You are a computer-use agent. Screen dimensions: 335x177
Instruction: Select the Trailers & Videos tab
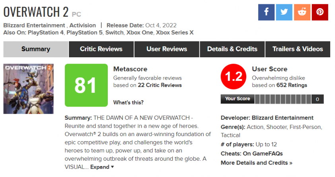pyautogui.click(x=298, y=49)
